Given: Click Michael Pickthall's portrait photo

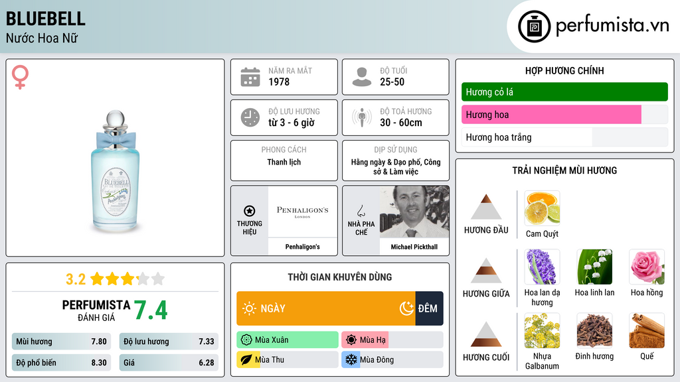Looking at the screenshot, I should point(414,212).
